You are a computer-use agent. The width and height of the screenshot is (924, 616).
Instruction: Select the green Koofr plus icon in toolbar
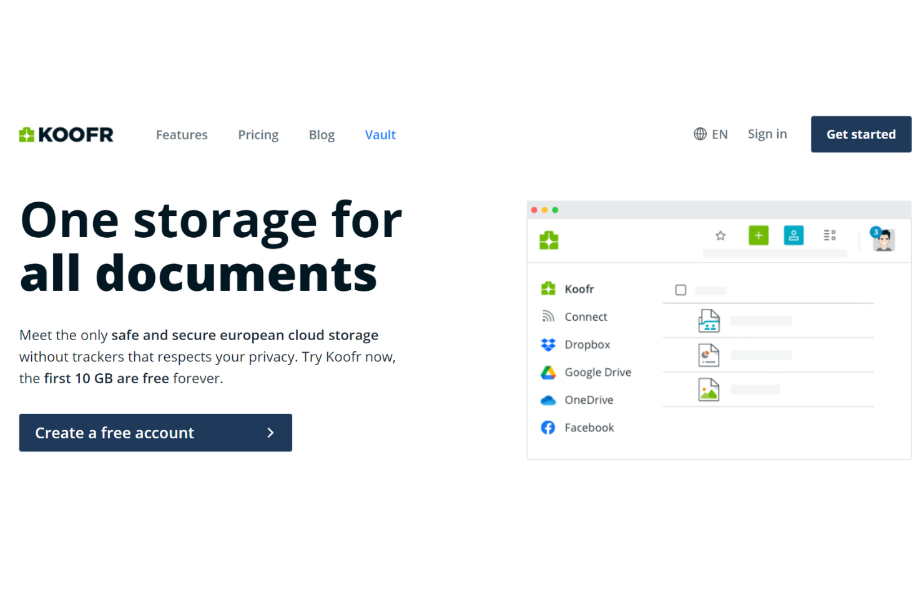tap(758, 235)
